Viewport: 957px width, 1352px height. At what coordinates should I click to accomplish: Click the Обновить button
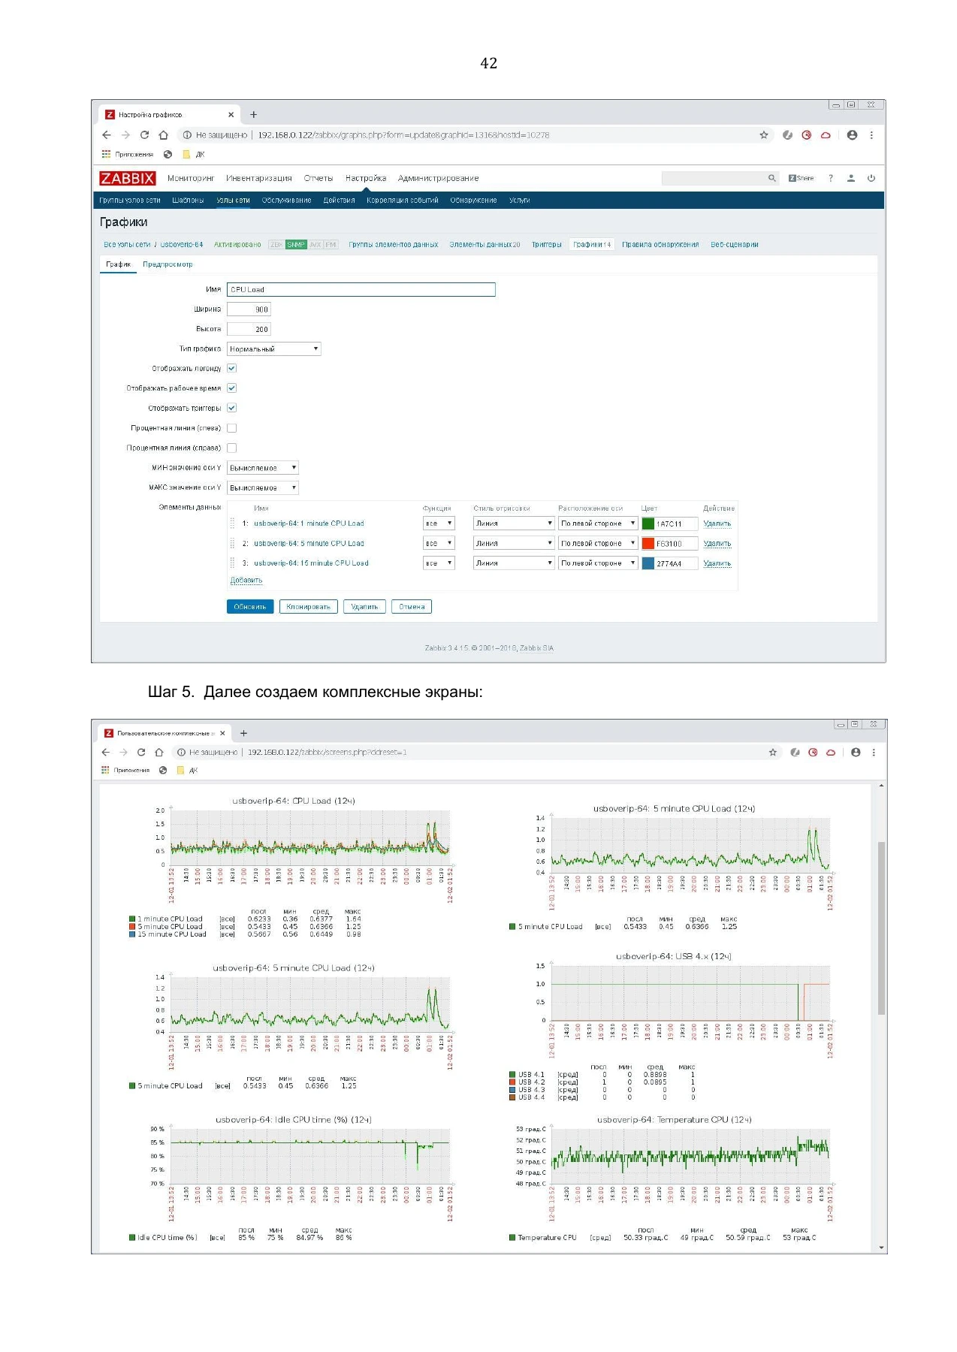(250, 607)
